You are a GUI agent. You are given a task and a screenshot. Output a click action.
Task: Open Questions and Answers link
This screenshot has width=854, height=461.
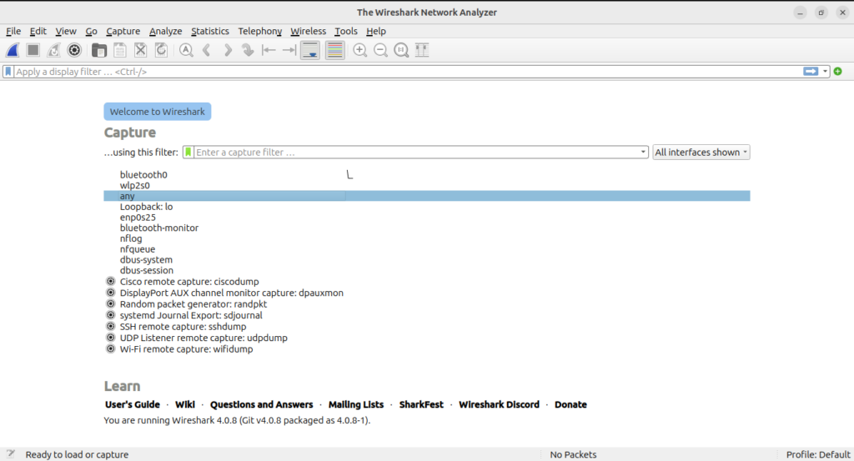(261, 404)
